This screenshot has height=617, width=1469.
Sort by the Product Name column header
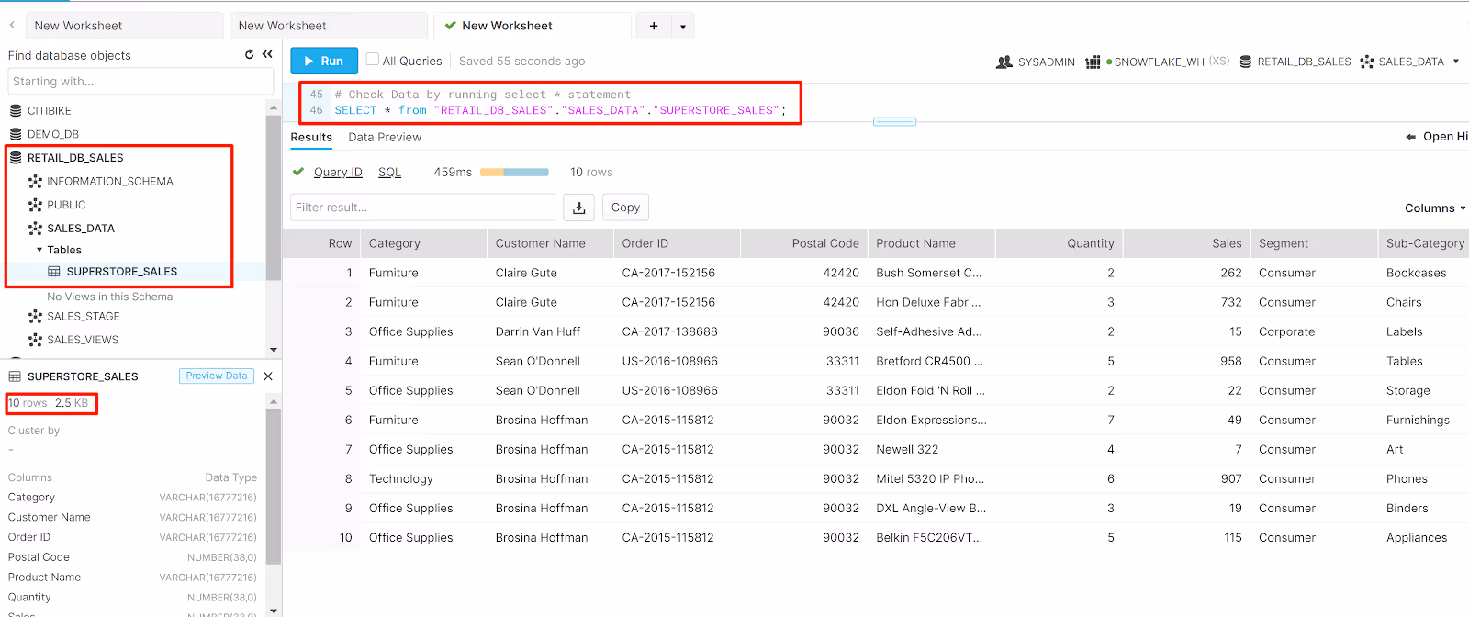931,243
